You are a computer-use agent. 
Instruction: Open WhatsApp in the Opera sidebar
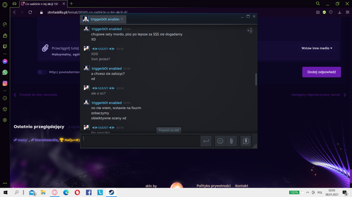point(5,72)
